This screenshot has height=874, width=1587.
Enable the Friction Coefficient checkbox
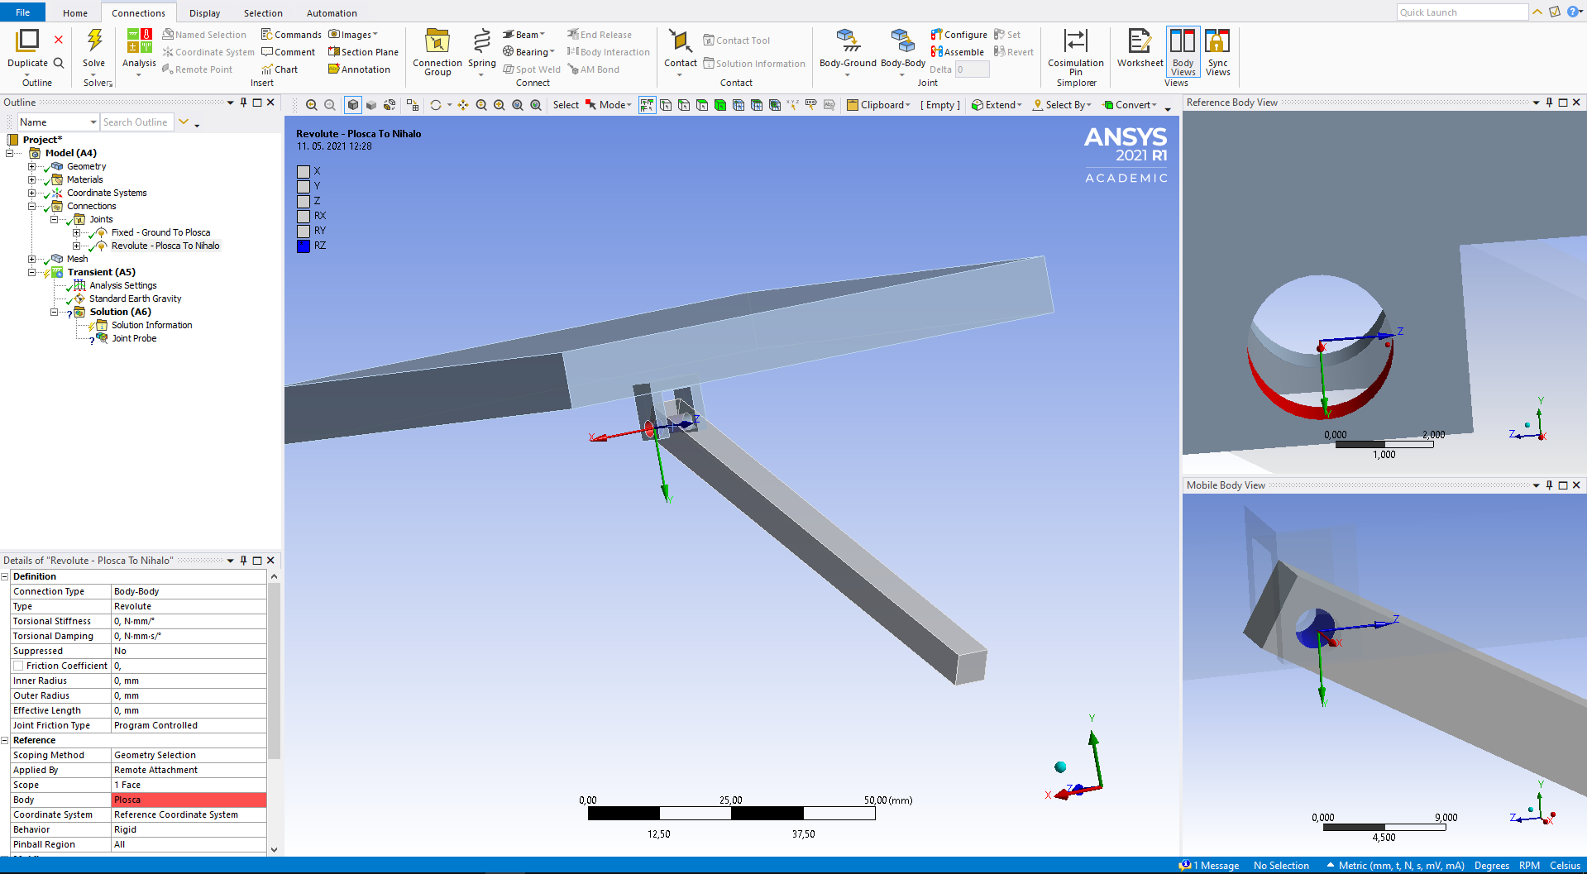pyautogui.click(x=18, y=666)
